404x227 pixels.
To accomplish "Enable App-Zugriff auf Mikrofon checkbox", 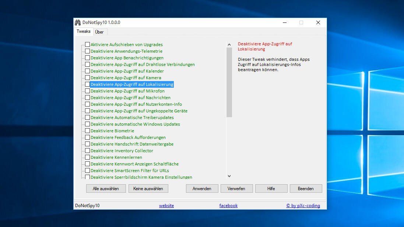I will [88, 91].
